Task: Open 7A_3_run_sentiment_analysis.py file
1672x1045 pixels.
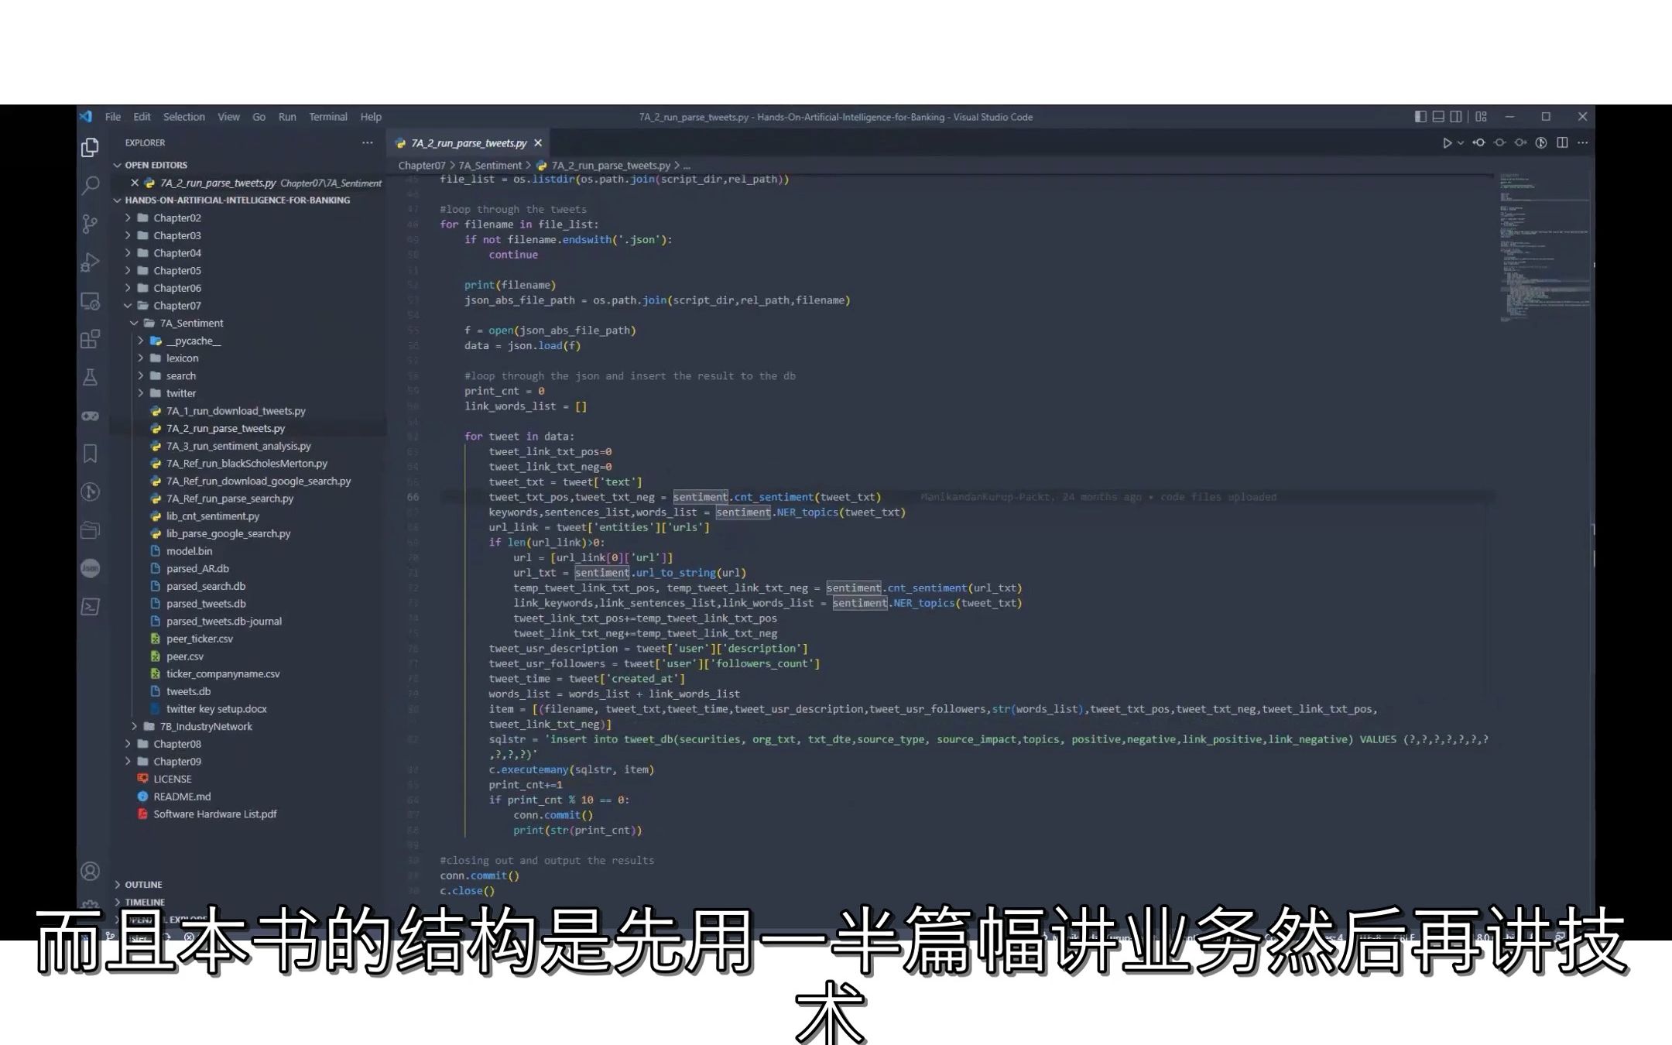Action: point(238,446)
